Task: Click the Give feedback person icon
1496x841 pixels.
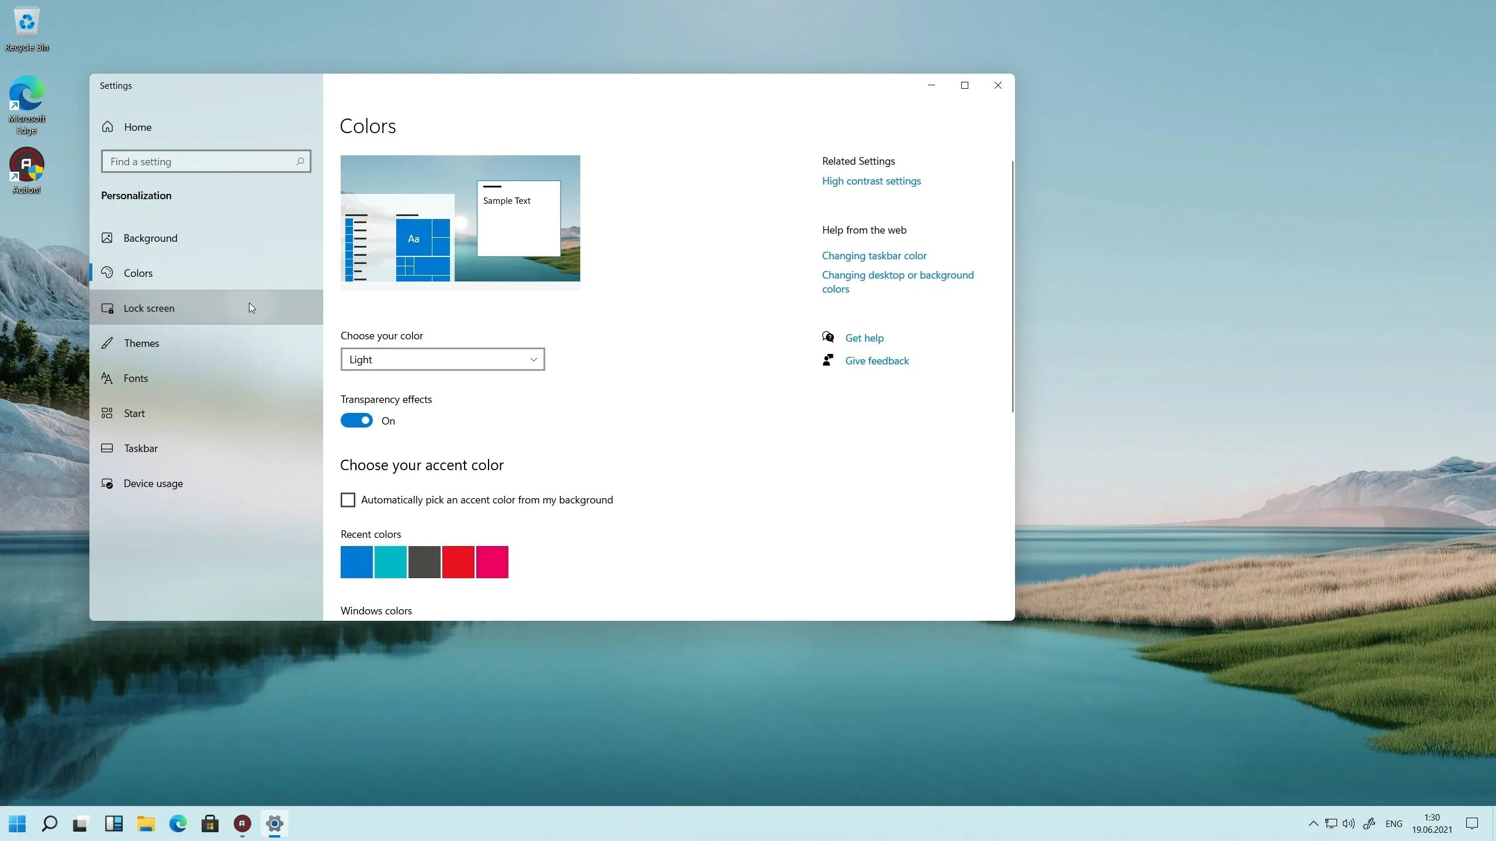Action: (827, 360)
